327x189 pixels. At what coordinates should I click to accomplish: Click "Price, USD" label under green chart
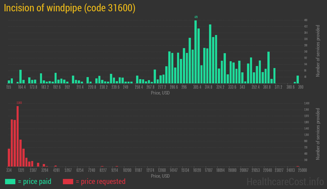[x=160, y=93]
